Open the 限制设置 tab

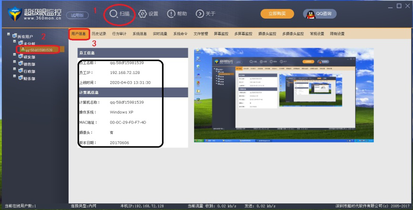[x=337, y=34]
